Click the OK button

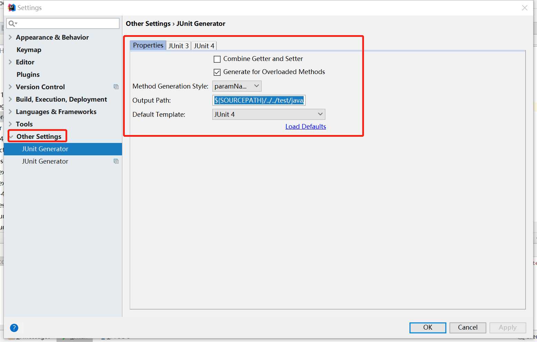click(428, 328)
